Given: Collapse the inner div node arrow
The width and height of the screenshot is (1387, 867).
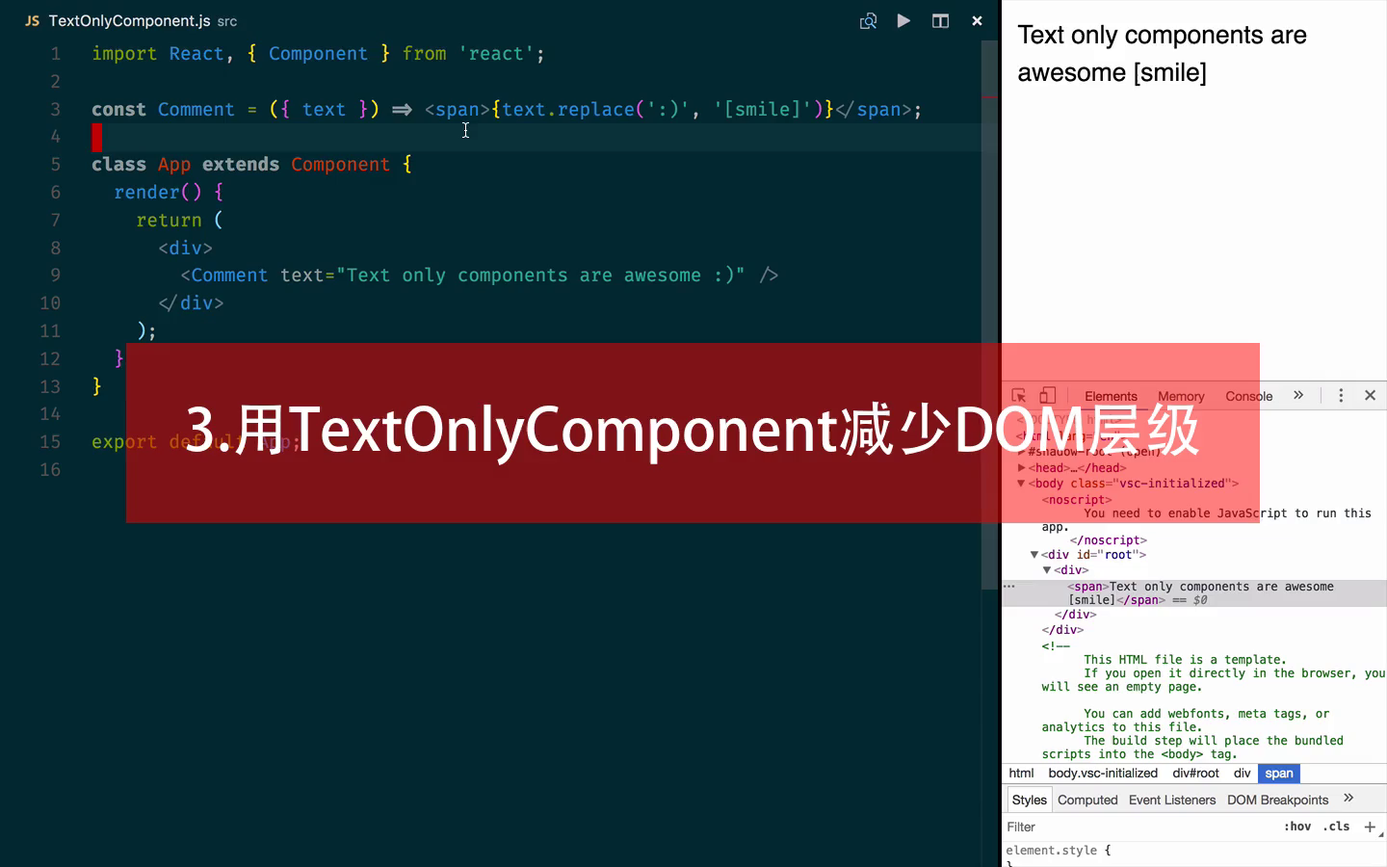Looking at the screenshot, I should [x=1047, y=569].
